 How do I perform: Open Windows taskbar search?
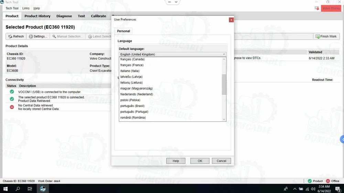(x=18, y=189)
